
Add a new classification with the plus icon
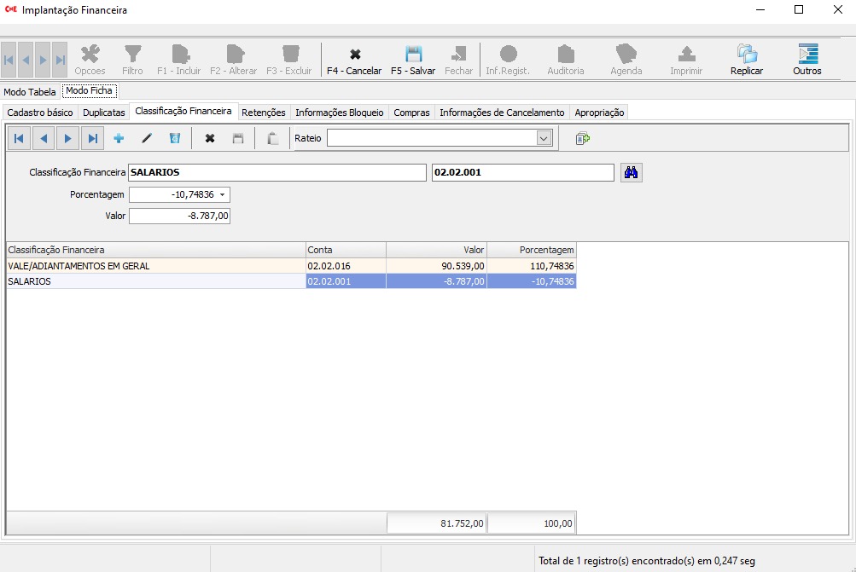(119, 138)
